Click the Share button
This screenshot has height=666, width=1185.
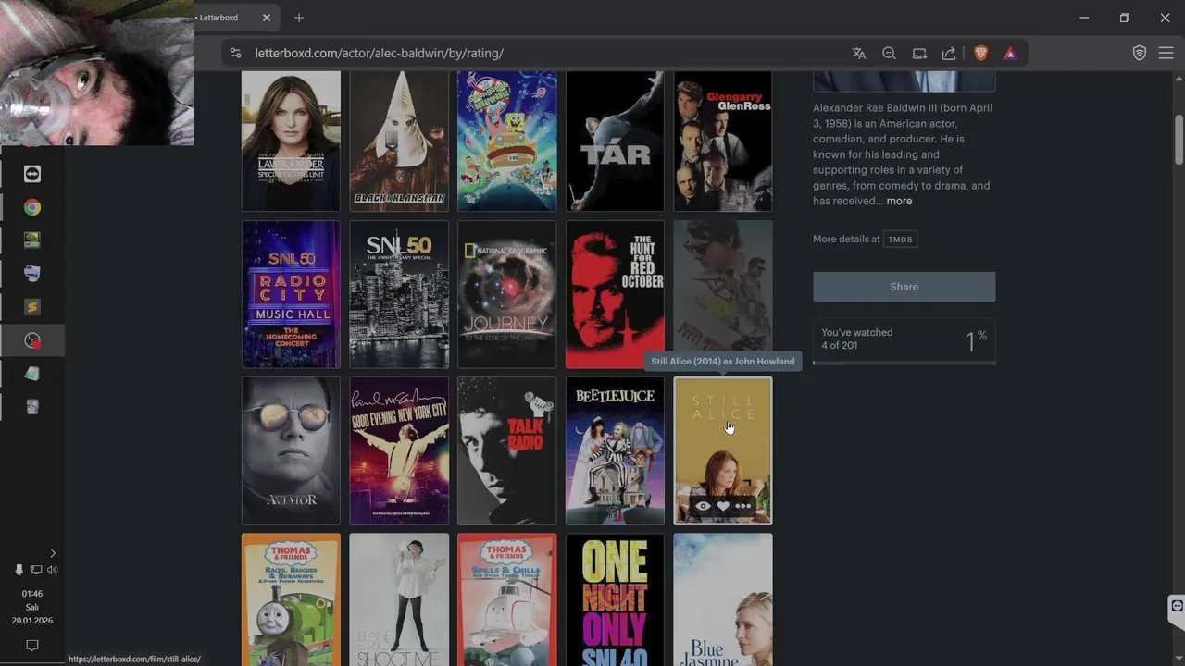click(x=904, y=287)
